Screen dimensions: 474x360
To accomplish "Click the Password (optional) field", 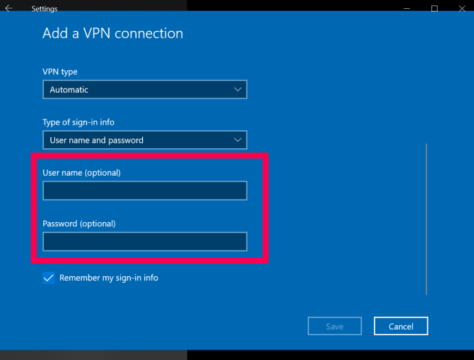I will (145, 241).
